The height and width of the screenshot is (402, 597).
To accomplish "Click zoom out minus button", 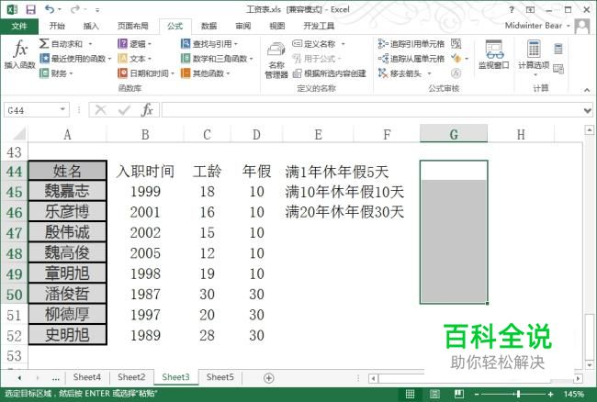I will click(x=477, y=394).
